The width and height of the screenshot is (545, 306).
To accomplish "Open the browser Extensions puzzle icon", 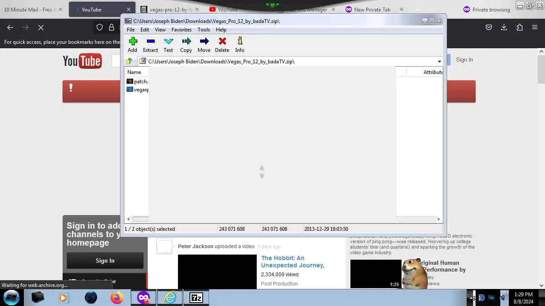I will point(519,27).
